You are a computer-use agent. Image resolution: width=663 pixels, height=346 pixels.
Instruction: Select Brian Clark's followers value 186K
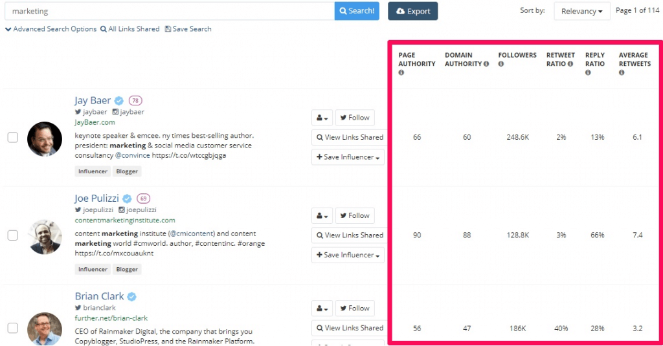[517, 329]
